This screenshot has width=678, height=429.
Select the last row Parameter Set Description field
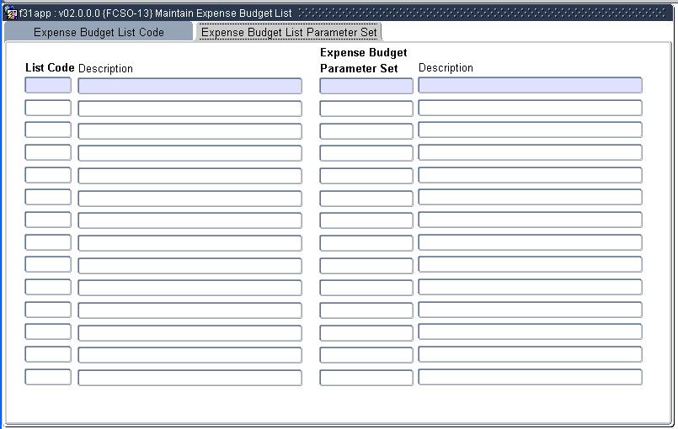530,377
